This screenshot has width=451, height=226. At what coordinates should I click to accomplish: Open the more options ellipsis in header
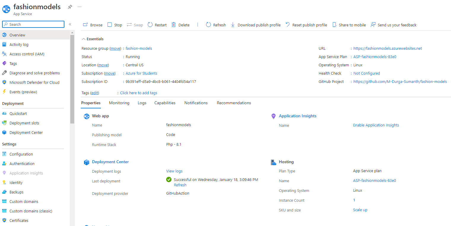(80, 7)
